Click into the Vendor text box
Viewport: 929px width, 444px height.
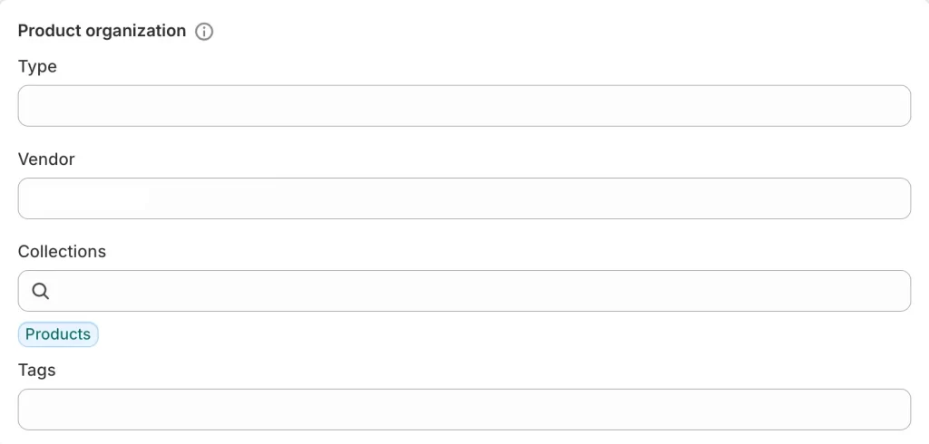(x=464, y=198)
